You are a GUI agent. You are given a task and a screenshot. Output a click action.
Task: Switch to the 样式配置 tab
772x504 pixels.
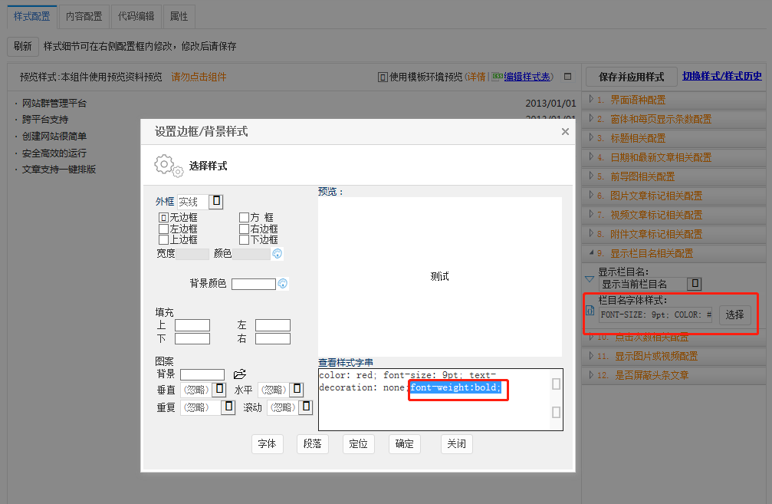[32, 16]
